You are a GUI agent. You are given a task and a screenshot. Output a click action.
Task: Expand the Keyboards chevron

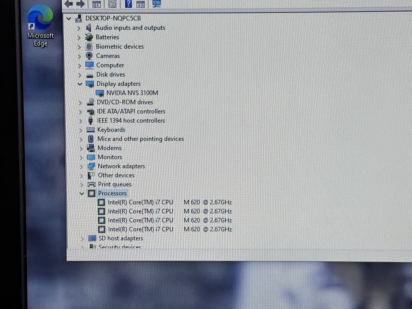coord(81,130)
